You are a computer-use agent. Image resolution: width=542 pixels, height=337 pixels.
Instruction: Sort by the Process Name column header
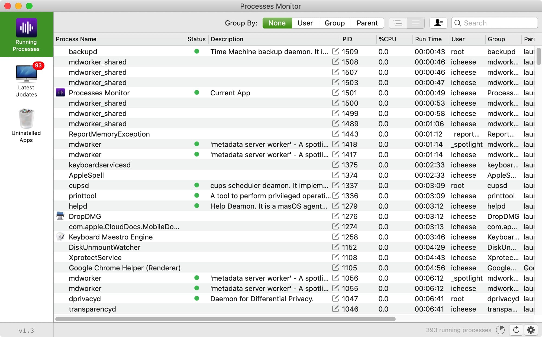click(x=119, y=39)
